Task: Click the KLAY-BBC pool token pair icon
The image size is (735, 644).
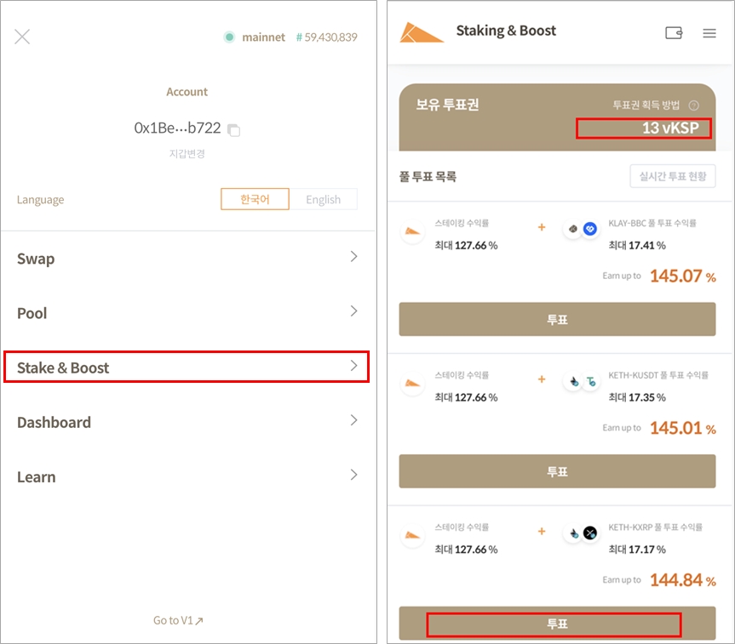Action: tap(583, 230)
